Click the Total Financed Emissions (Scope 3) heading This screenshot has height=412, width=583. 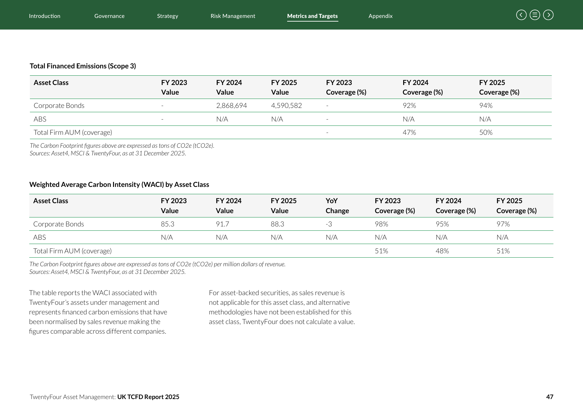[83, 66]
